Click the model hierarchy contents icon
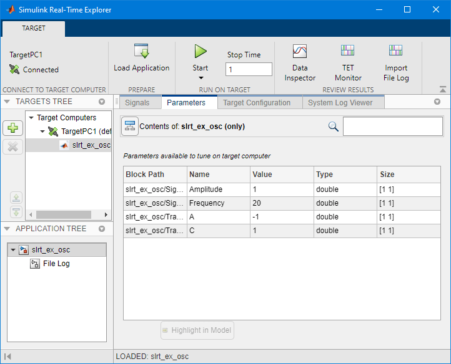The height and width of the screenshot is (364, 451). 130,126
